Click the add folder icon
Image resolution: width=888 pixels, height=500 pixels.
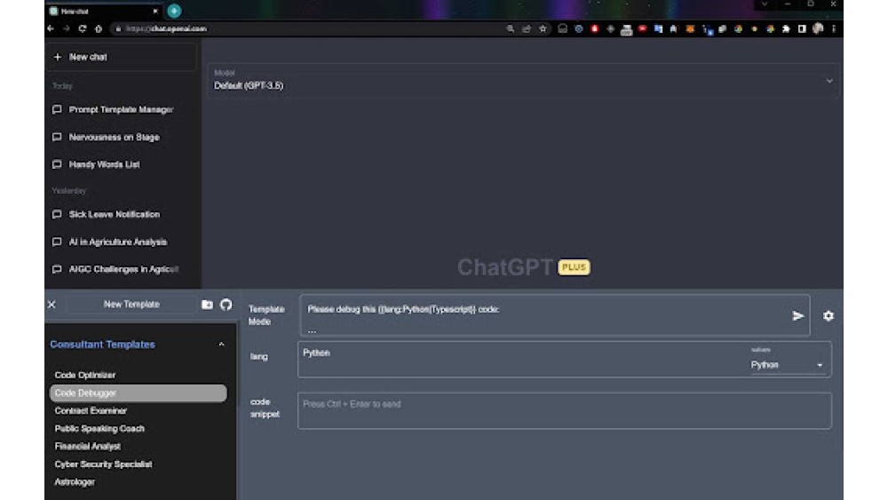pos(207,305)
